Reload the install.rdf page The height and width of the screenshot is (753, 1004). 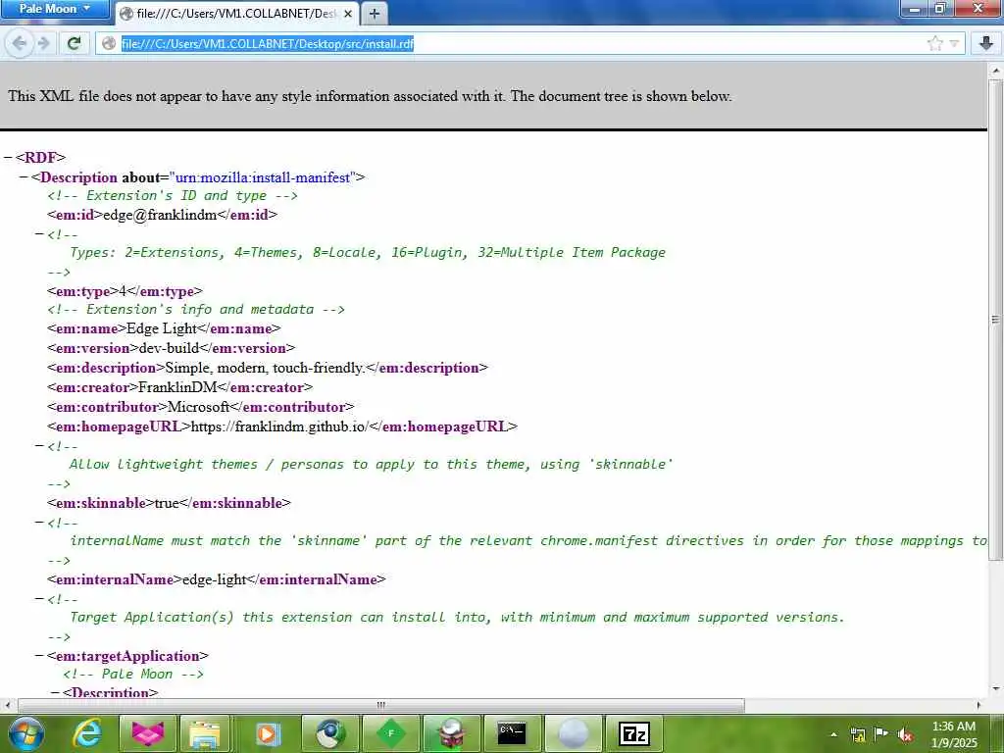pos(75,43)
